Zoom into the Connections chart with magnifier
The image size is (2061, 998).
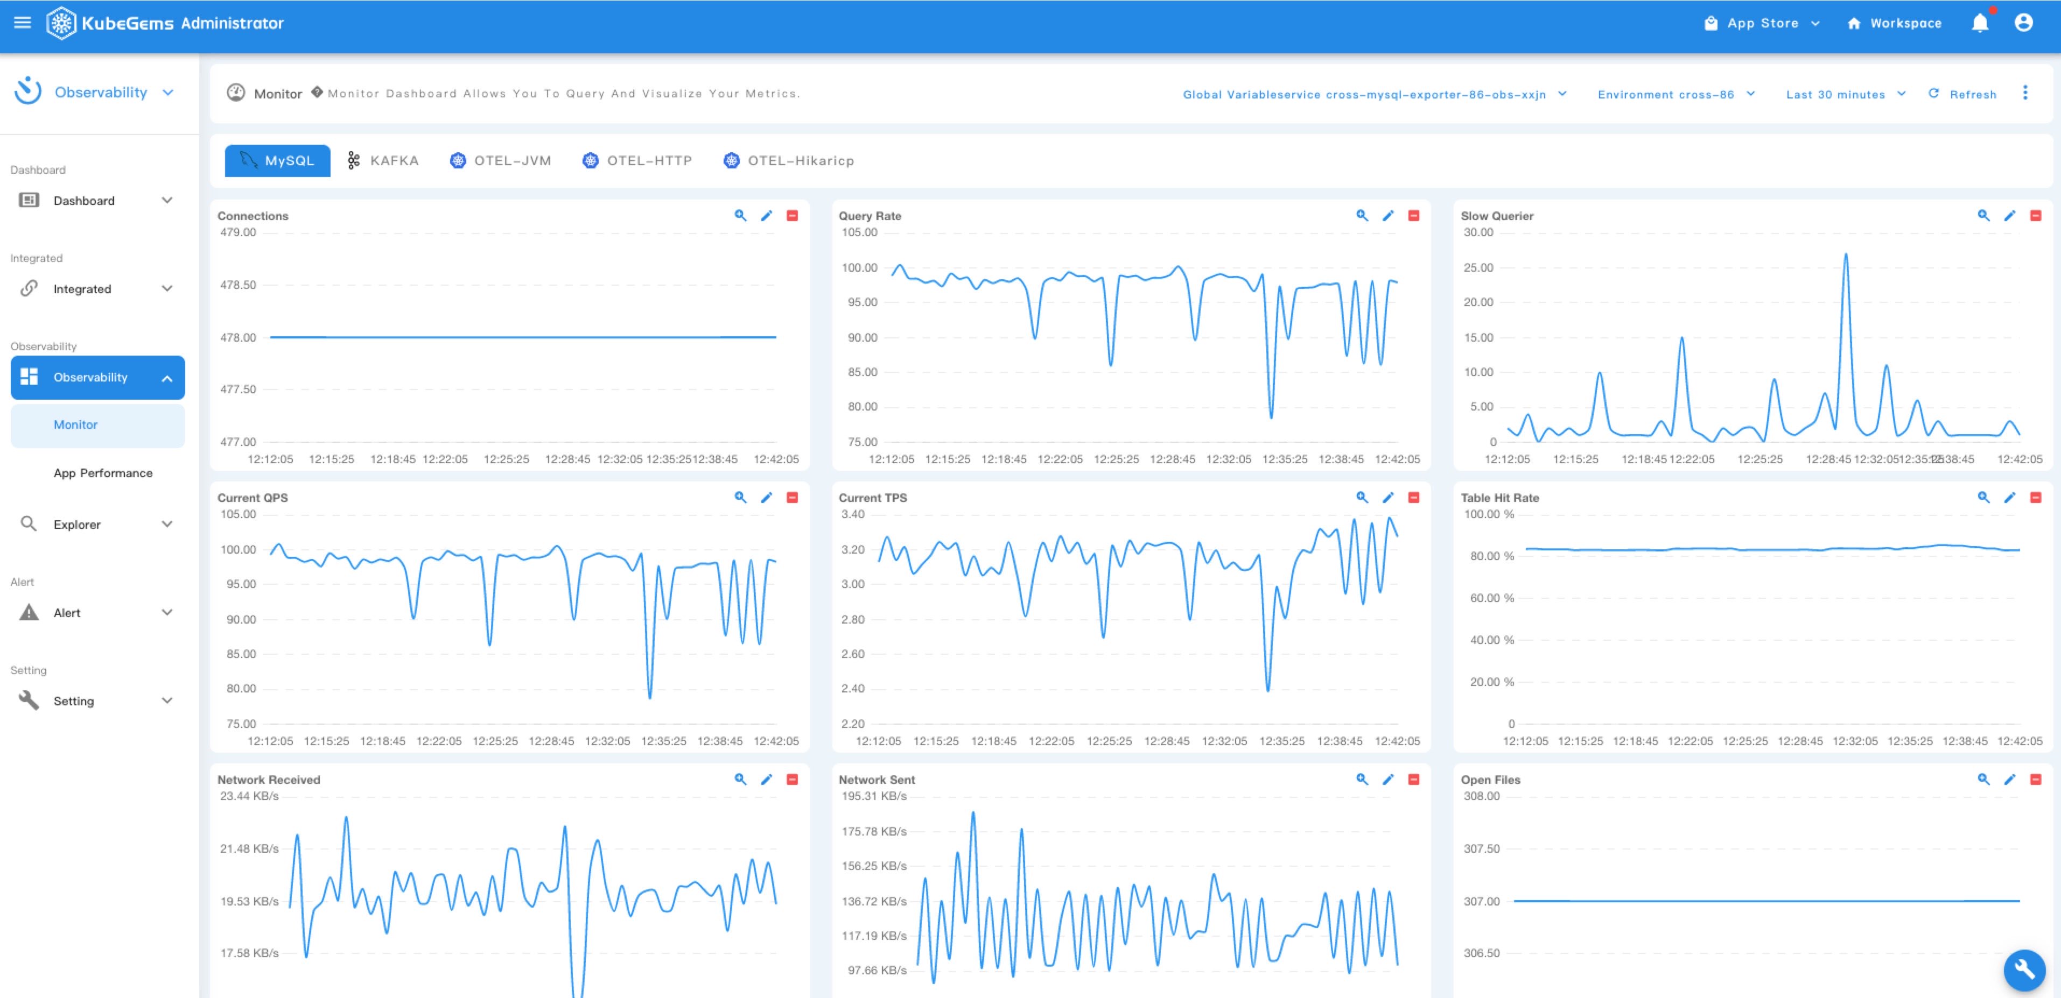click(x=740, y=216)
